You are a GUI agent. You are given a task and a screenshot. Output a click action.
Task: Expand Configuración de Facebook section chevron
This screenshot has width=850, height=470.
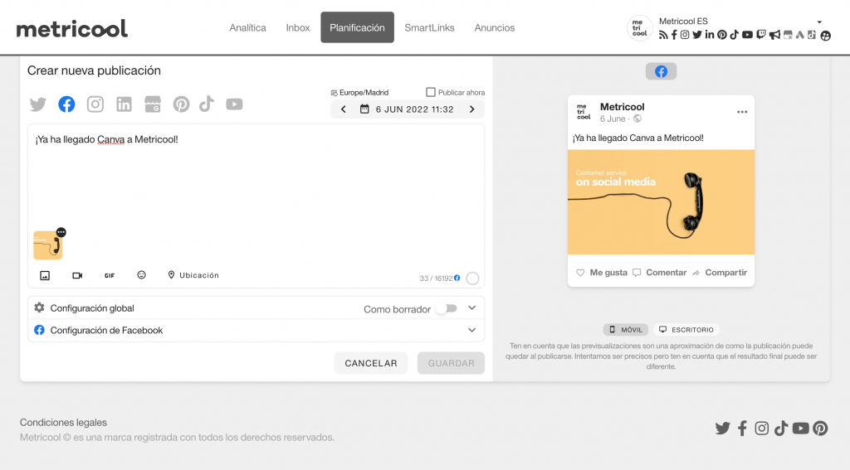coord(471,330)
